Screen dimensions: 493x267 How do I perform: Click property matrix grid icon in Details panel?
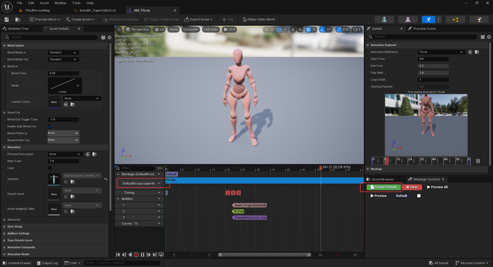point(482,37)
